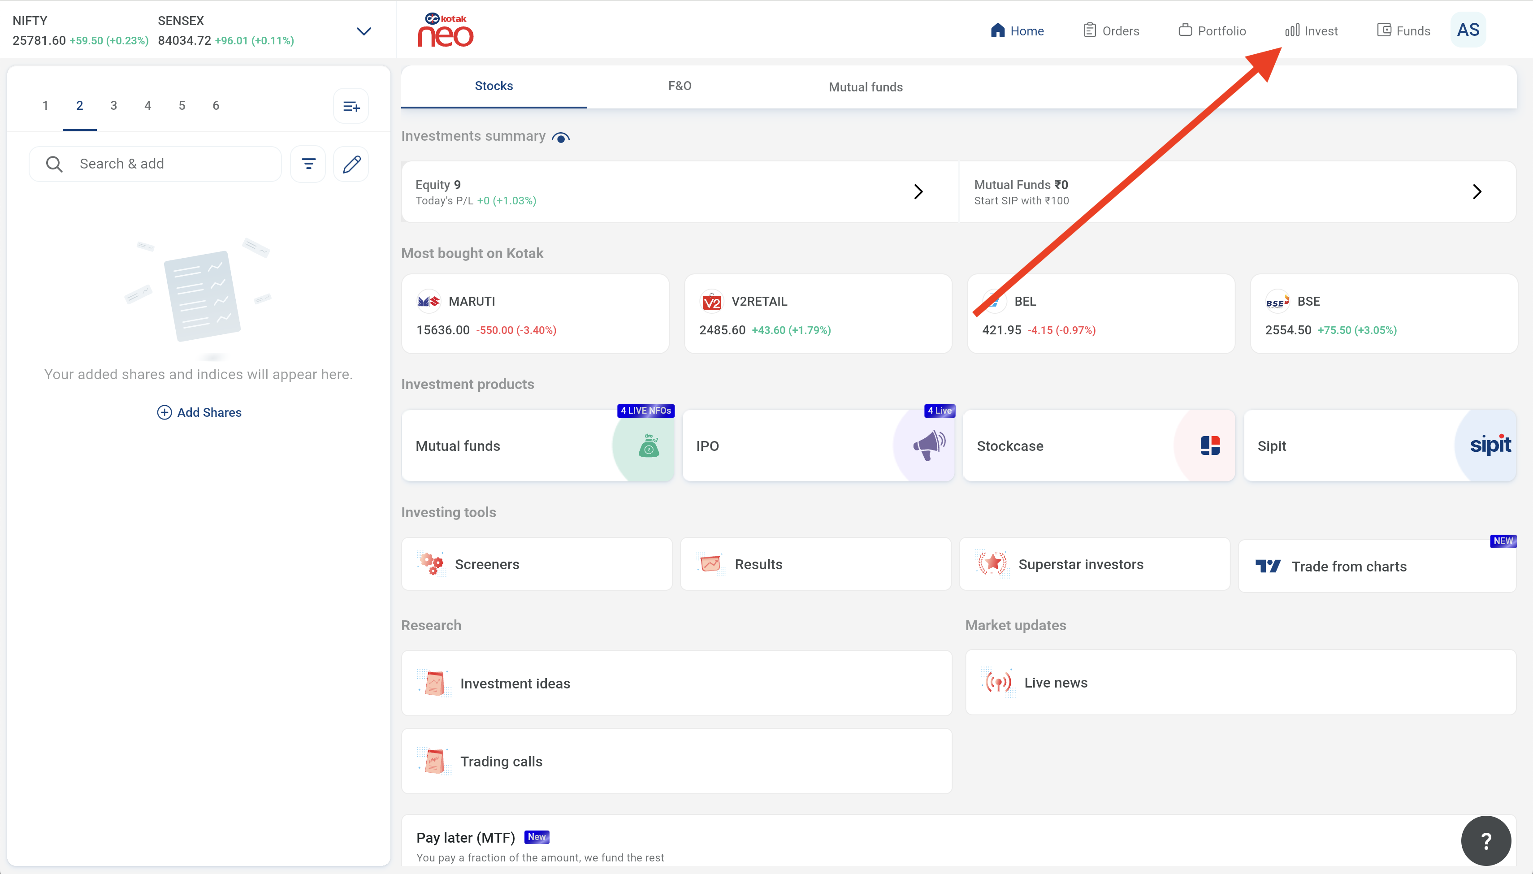
Task: Click the IPO megaphone icon
Action: 929,446
